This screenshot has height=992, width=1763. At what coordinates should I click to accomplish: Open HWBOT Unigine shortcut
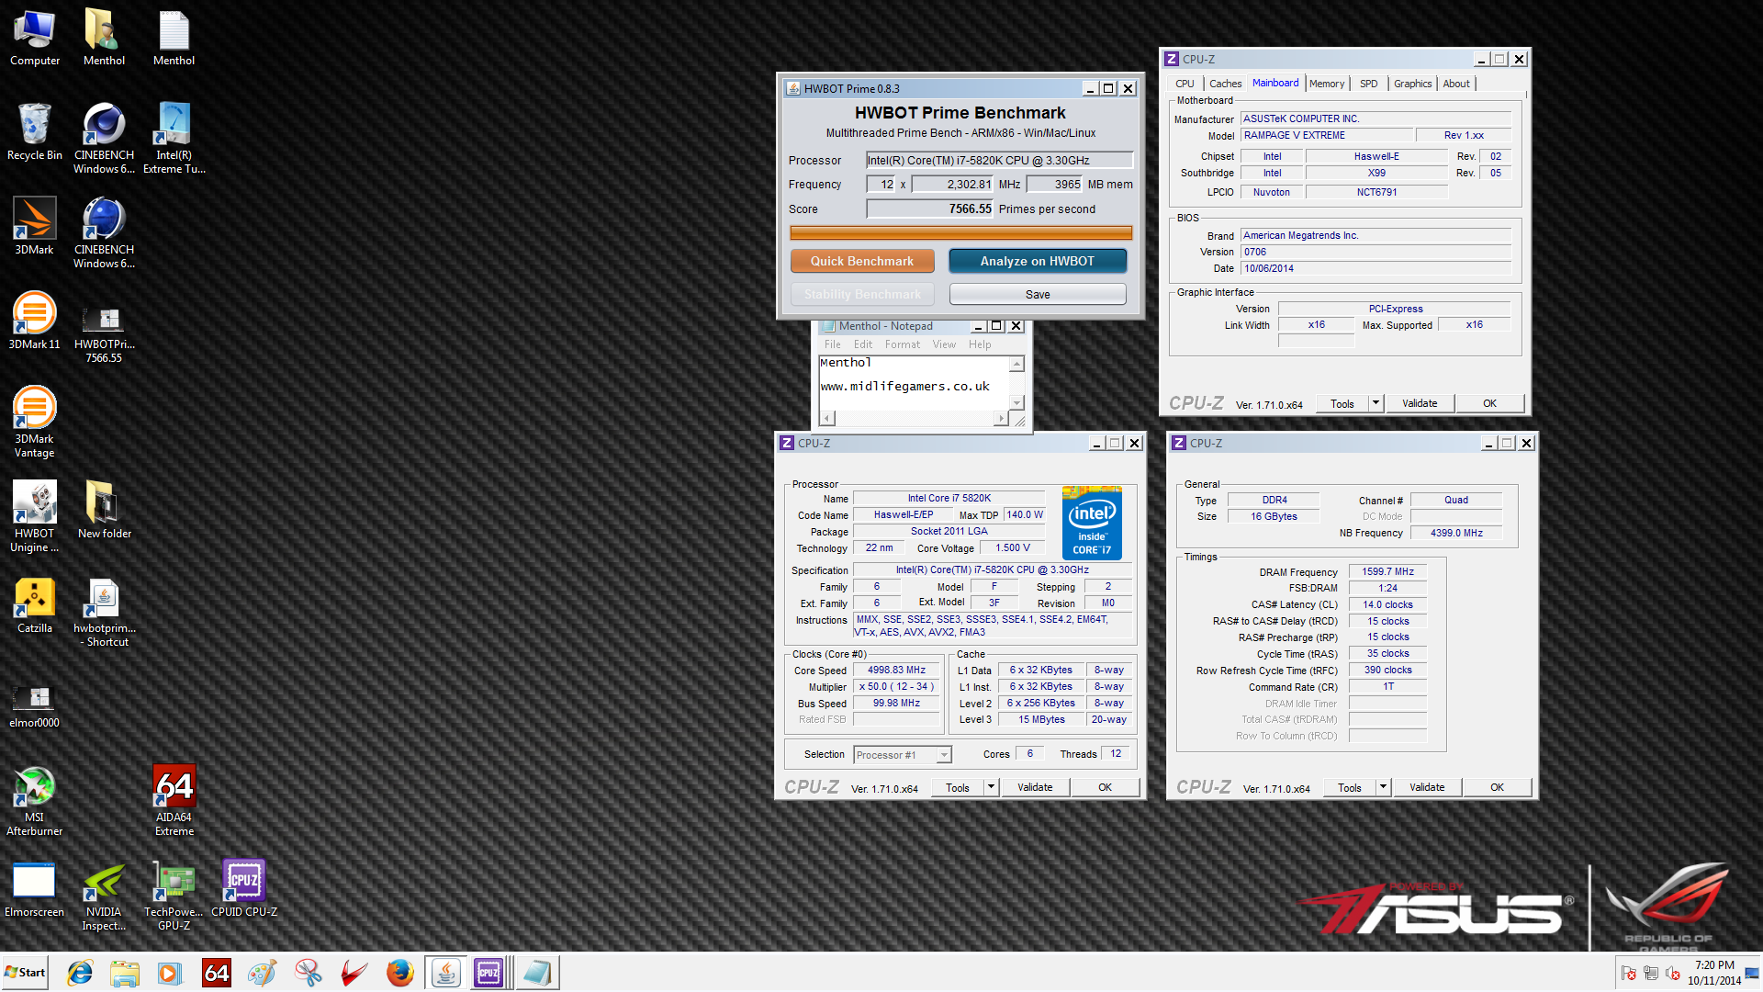coord(35,517)
